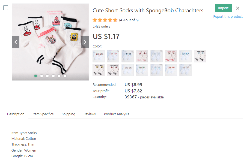Open the Item Specifics tab

(43, 114)
